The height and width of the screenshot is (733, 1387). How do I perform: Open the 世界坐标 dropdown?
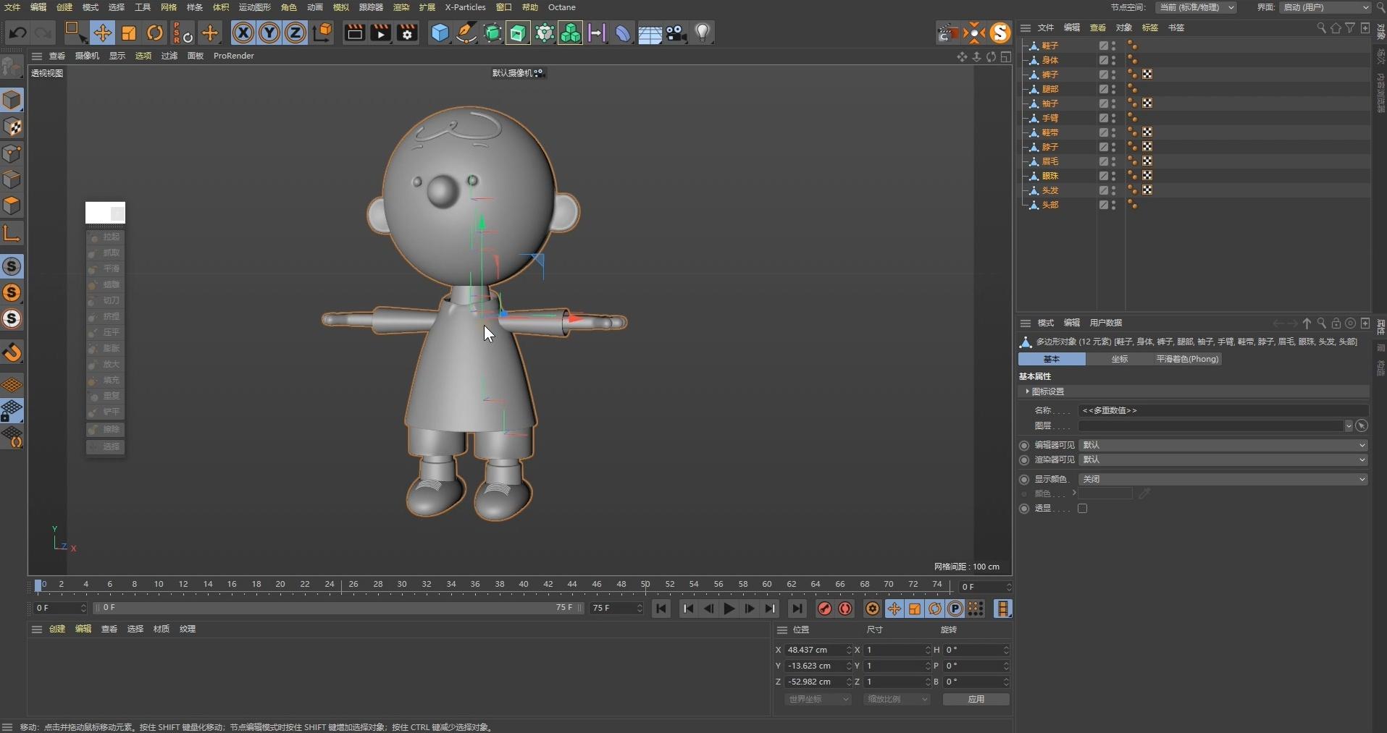[817, 699]
